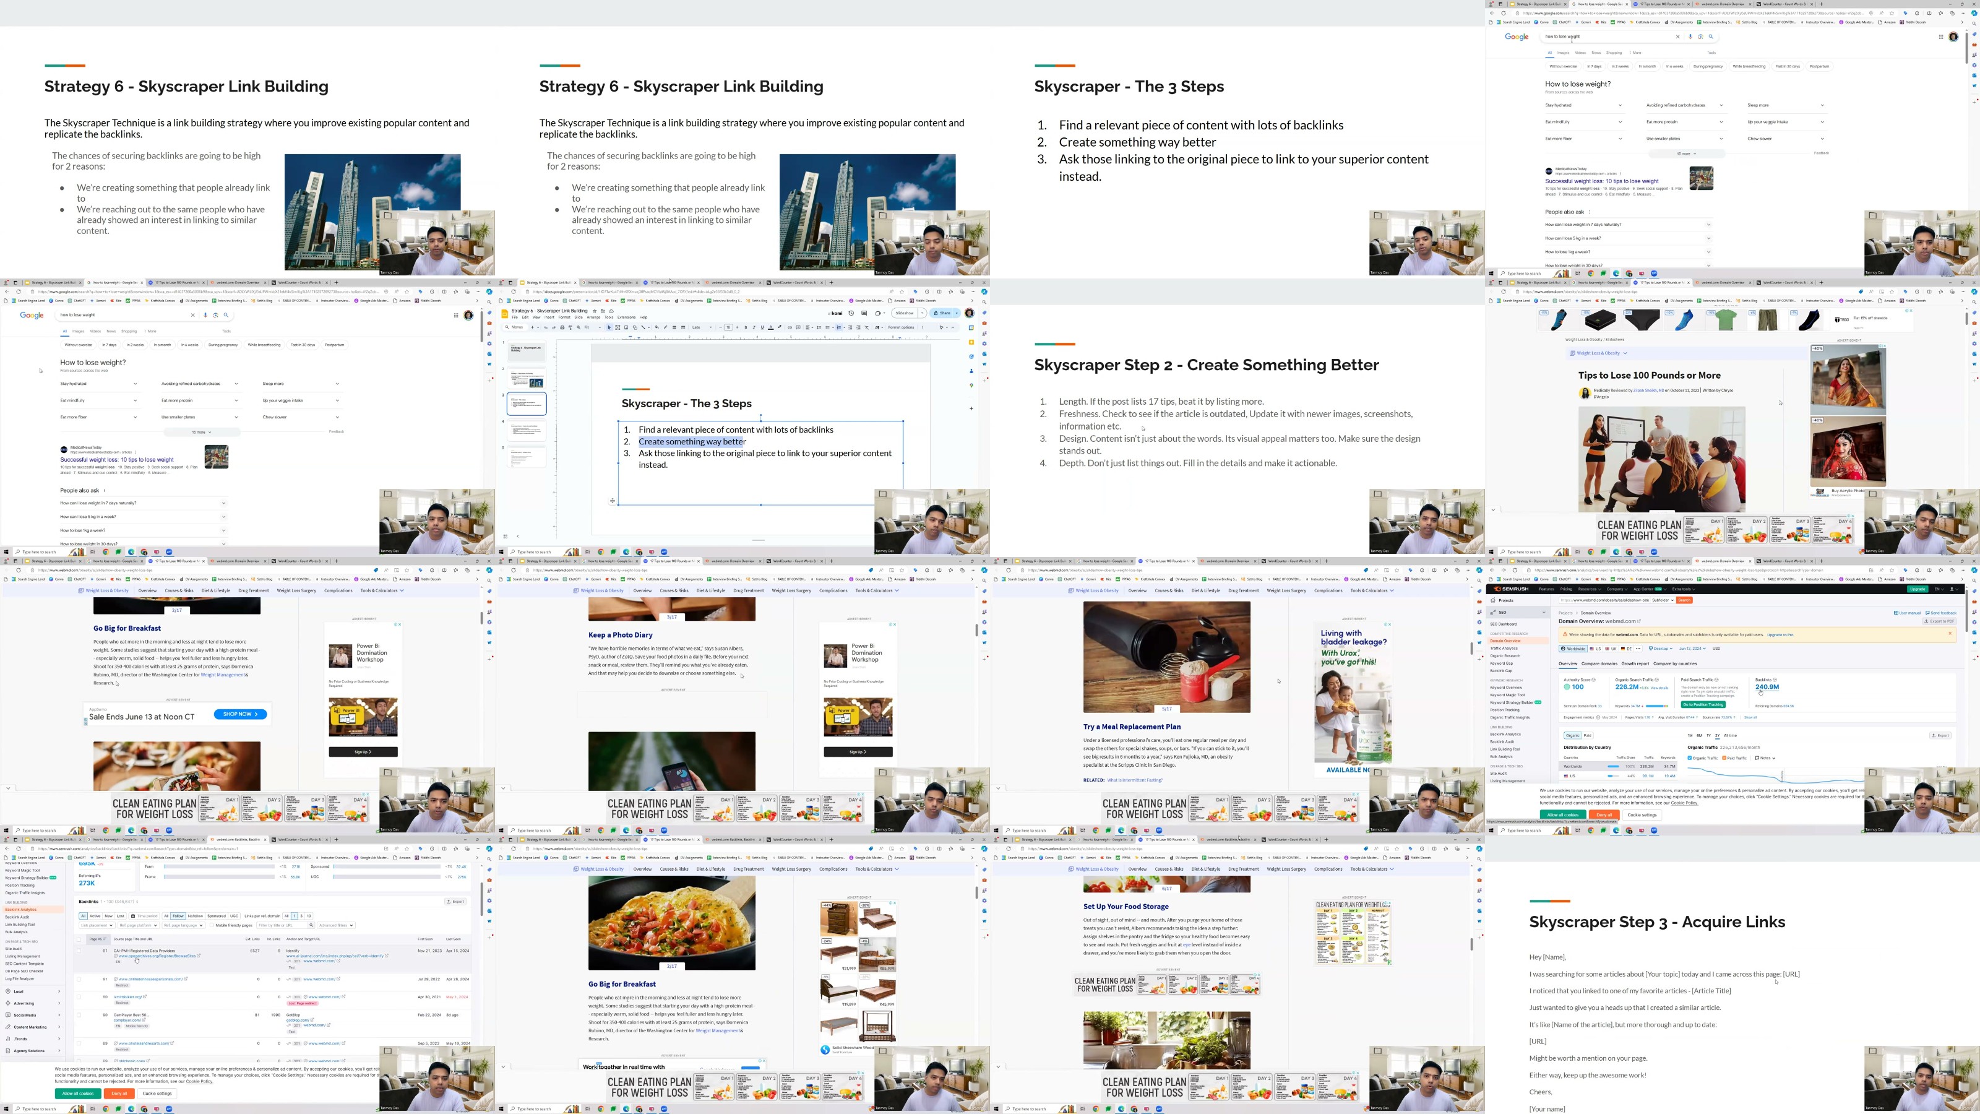Open the Link placement filter dropdown
Screen dimensions: 1980x1114
click(x=97, y=926)
